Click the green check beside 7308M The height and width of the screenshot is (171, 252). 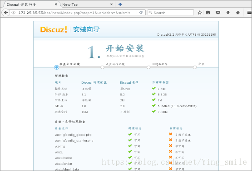pos(154,111)
